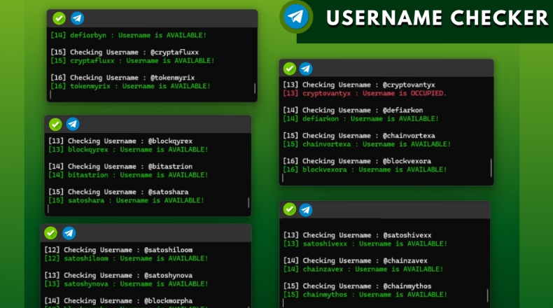Click the Telegram icon in the defiarkon window
The image size is (553, 308).
(x=306, y=69)
